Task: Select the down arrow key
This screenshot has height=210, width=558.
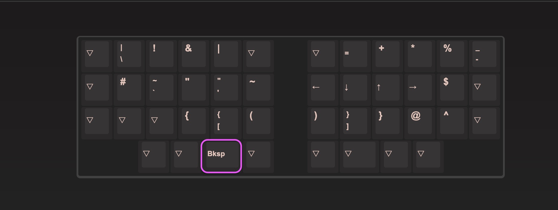Action: [x=355, y=88]
